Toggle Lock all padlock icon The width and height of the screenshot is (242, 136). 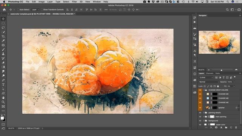click(x=218, y=86)
